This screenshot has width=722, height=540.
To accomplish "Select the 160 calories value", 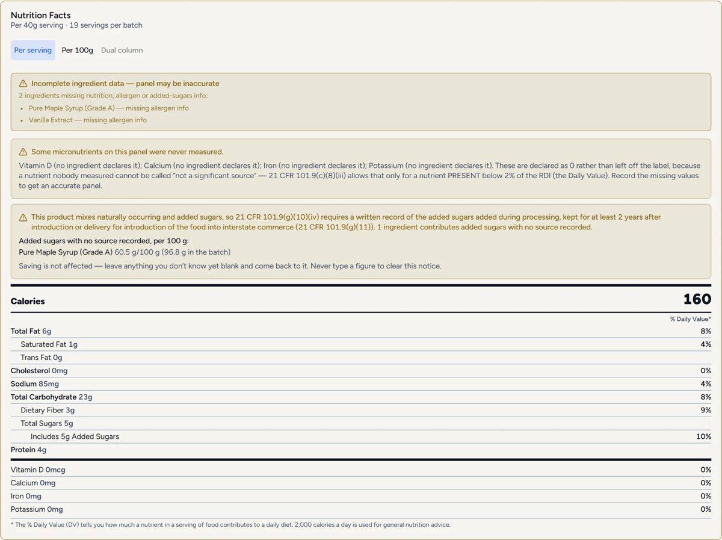I will 697,299.
